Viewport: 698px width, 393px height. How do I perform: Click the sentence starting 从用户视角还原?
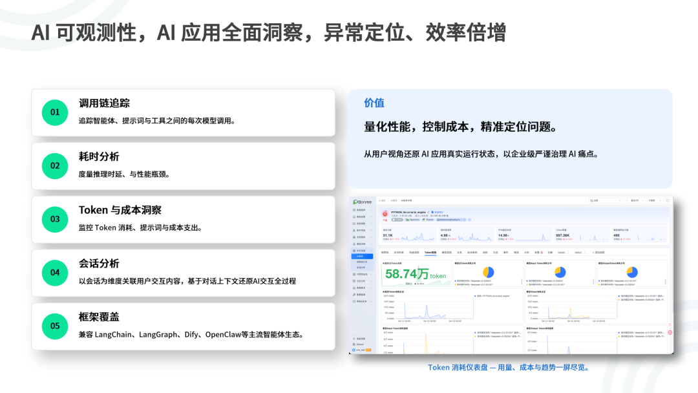(x=481, y=154)
